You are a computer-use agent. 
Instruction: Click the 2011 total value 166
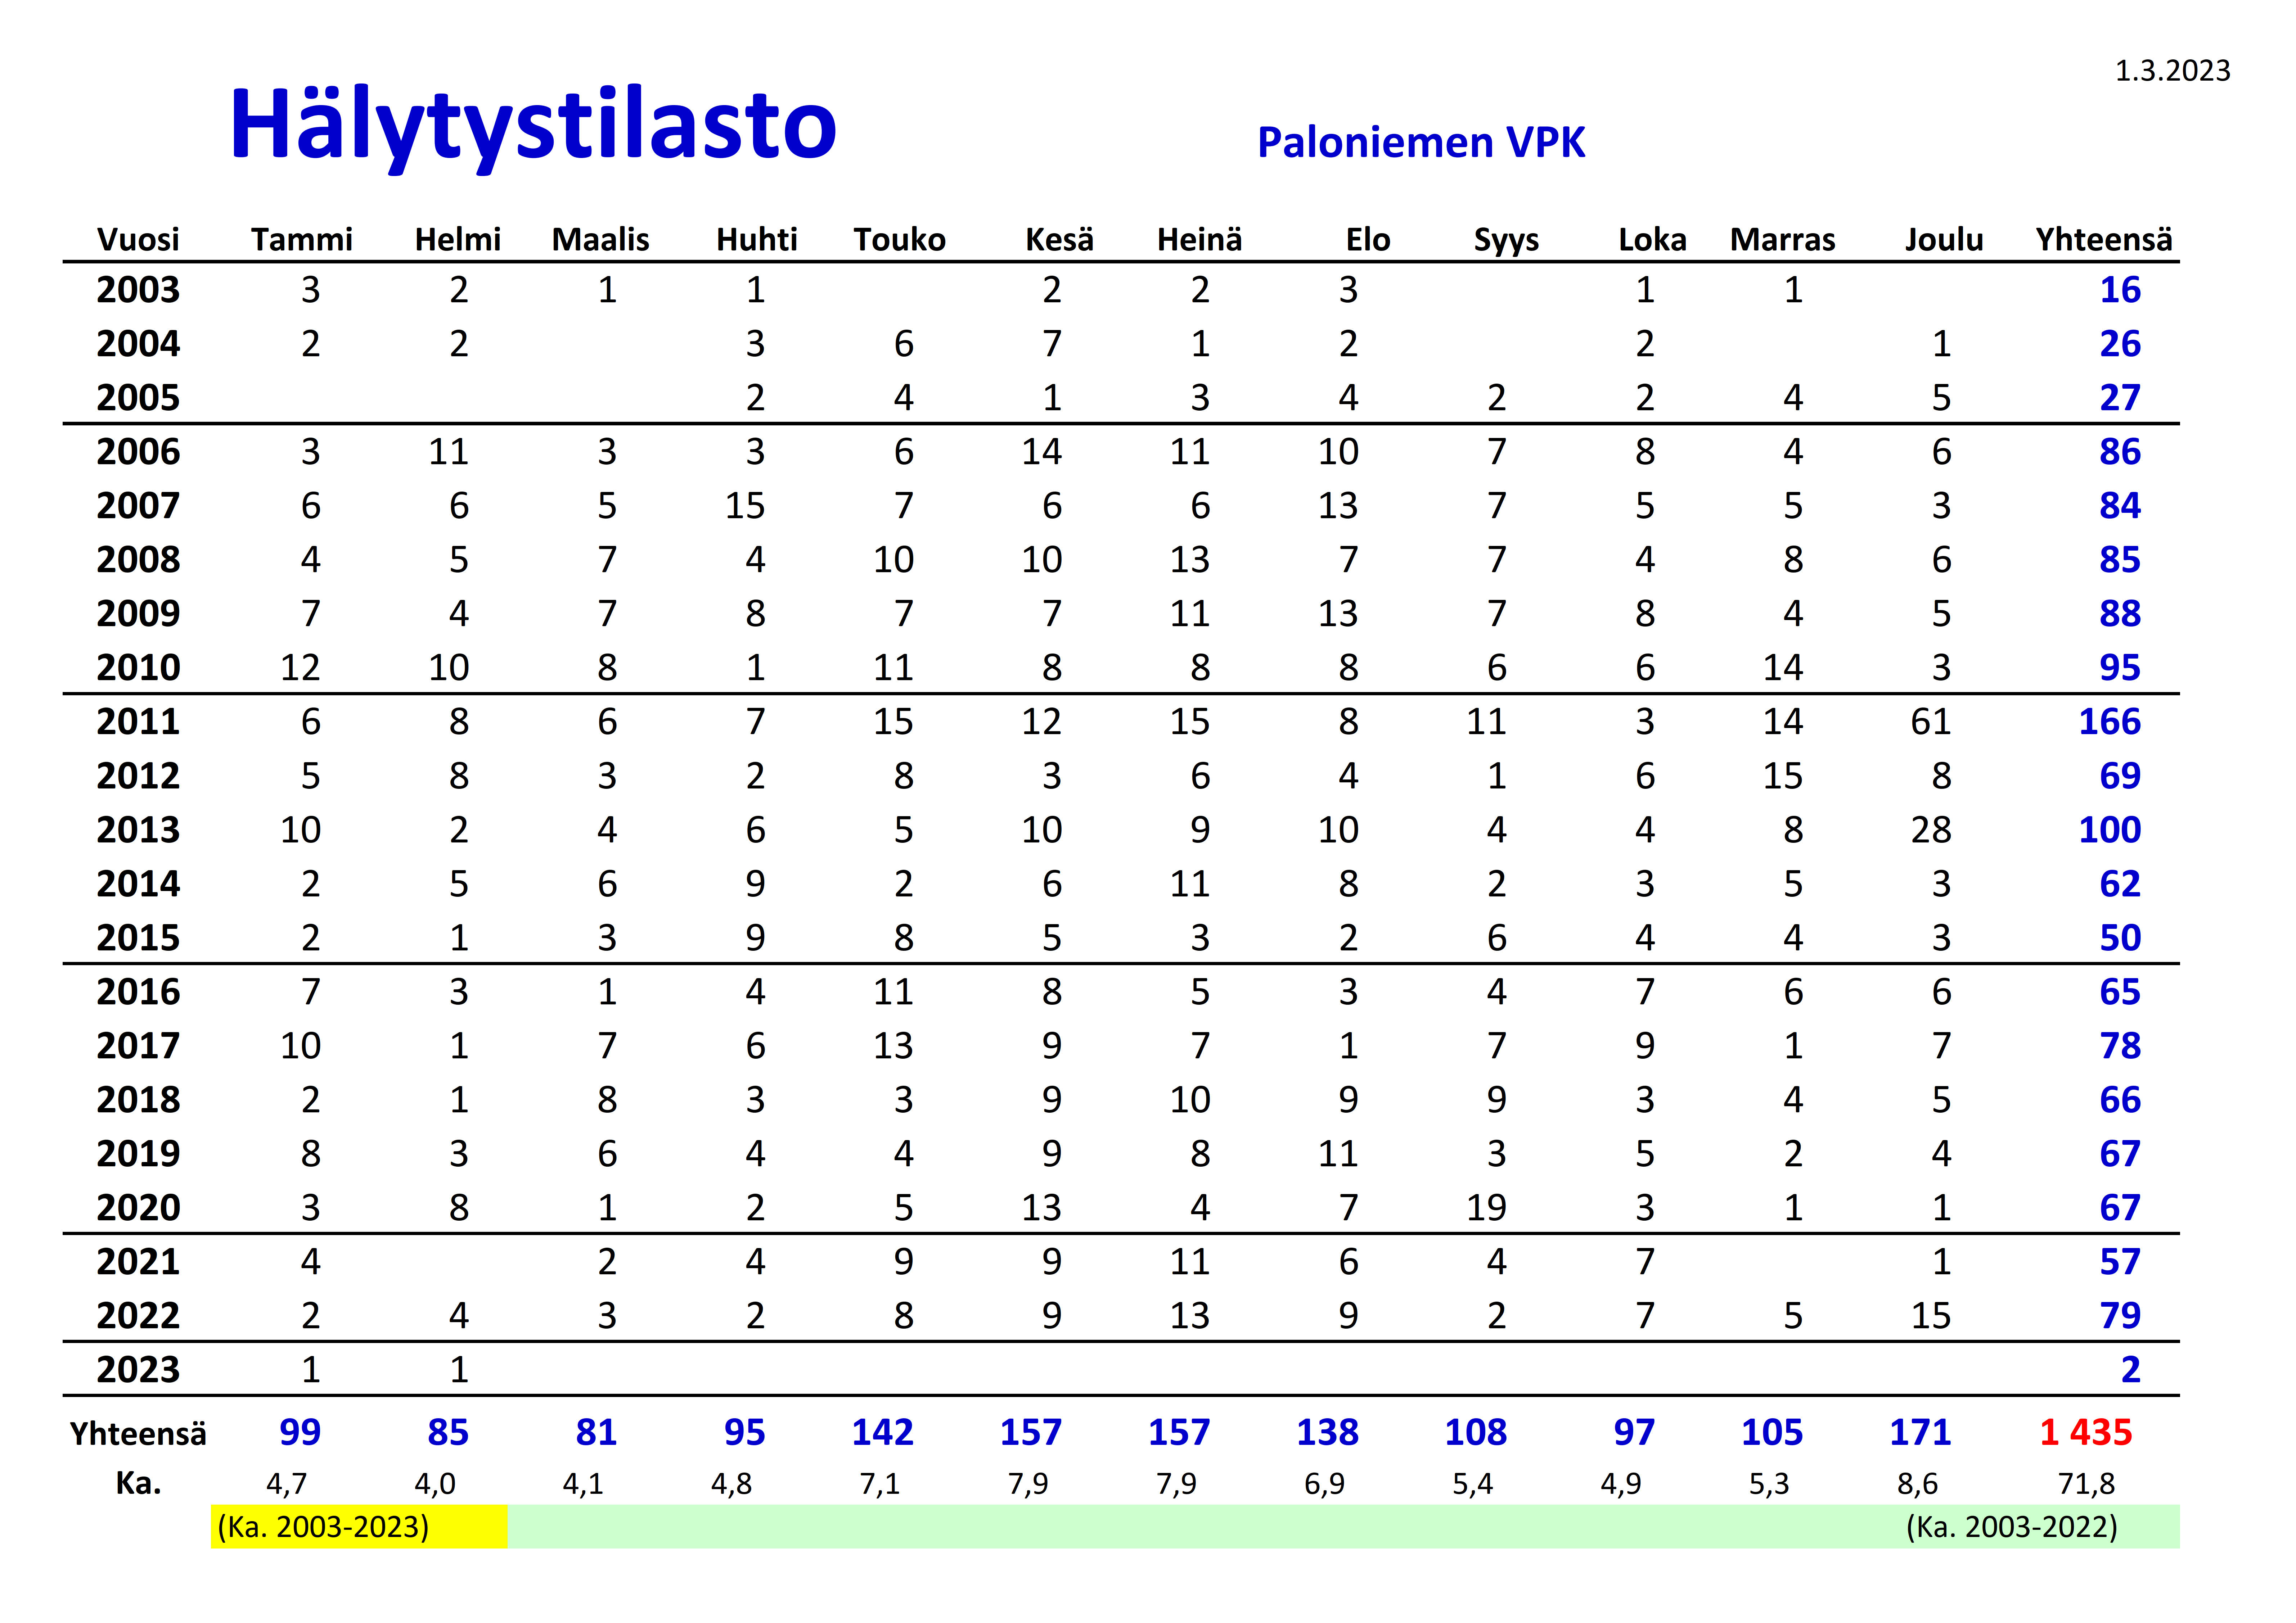2109,722
